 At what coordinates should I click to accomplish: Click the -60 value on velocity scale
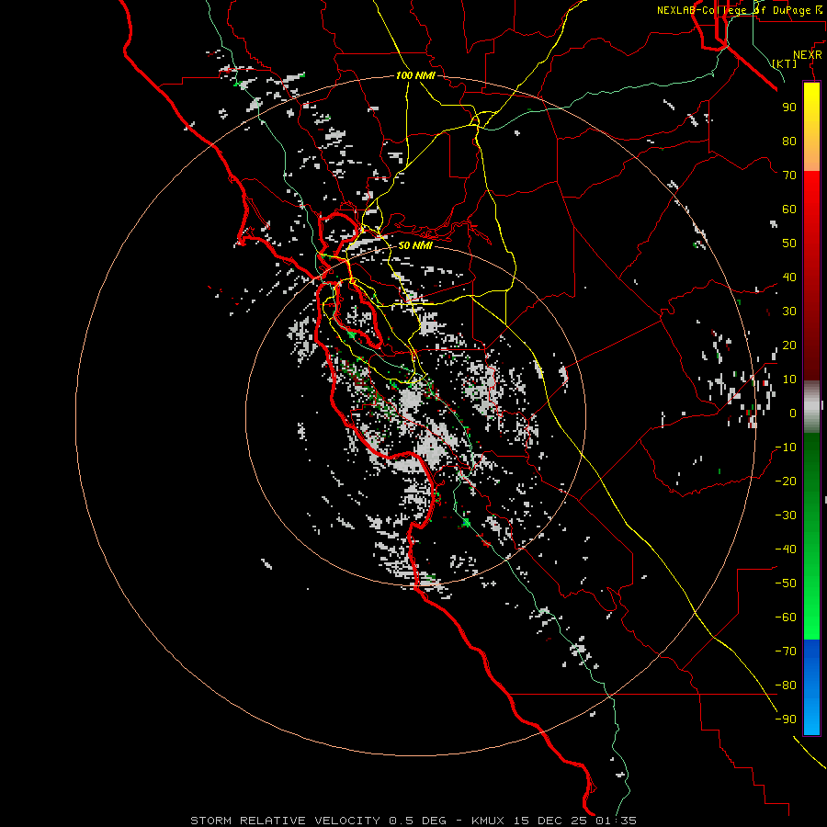(x=786, y=617)
